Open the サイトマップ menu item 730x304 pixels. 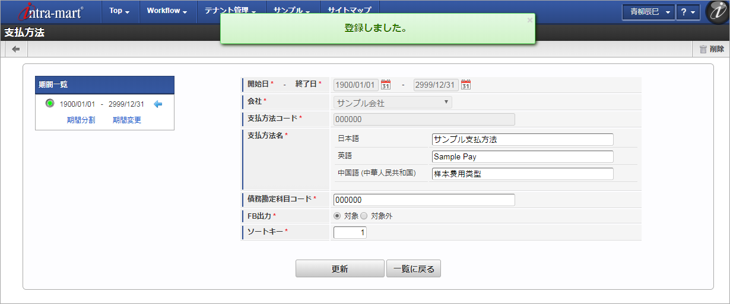[350, 11]
